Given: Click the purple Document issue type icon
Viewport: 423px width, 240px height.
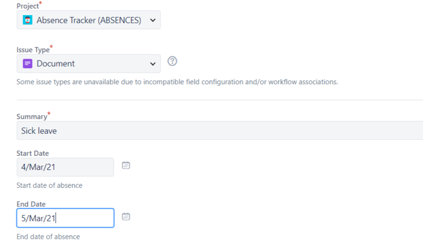Looking at the screenshot, I should pos(28,63).
